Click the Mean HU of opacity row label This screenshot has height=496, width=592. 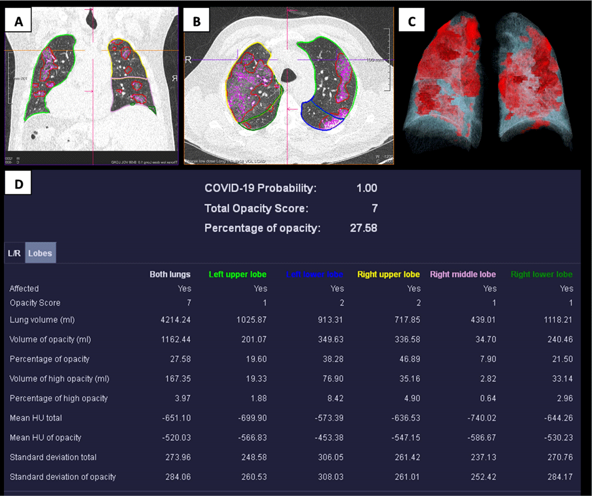(x=45, y=437)
